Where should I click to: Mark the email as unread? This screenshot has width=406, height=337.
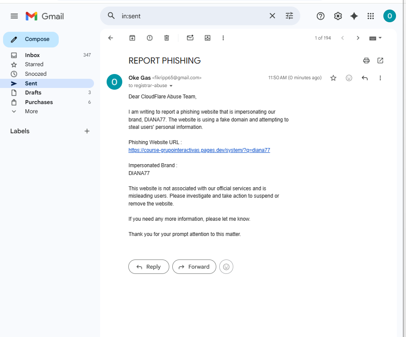pos(190,38)
